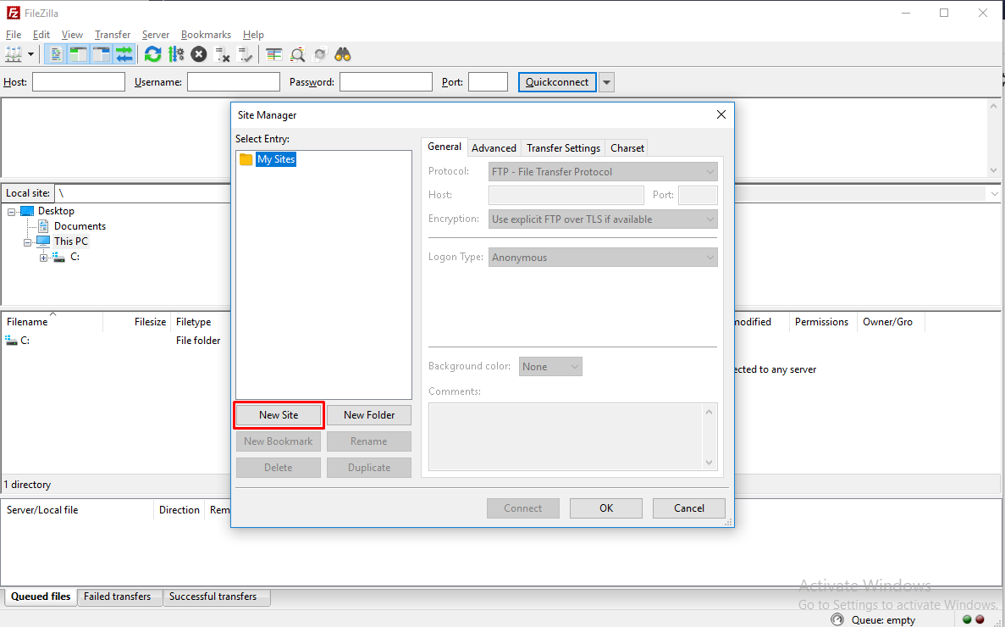
Task: Click the message log scroll down arrow
Action: tap(993, 170)
